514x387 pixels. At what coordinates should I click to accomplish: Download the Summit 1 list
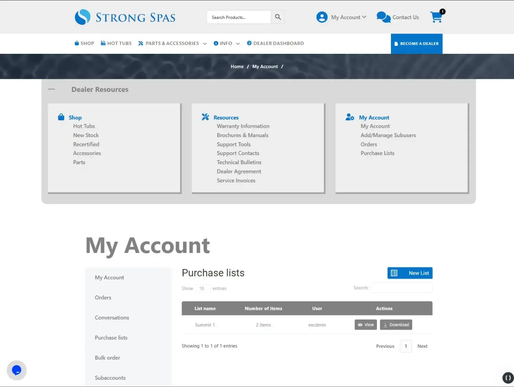coord(396,325)
